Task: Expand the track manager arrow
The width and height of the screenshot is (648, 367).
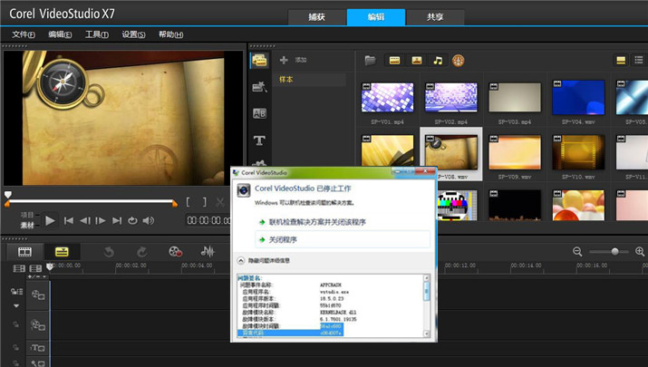Action: point(16,306)
